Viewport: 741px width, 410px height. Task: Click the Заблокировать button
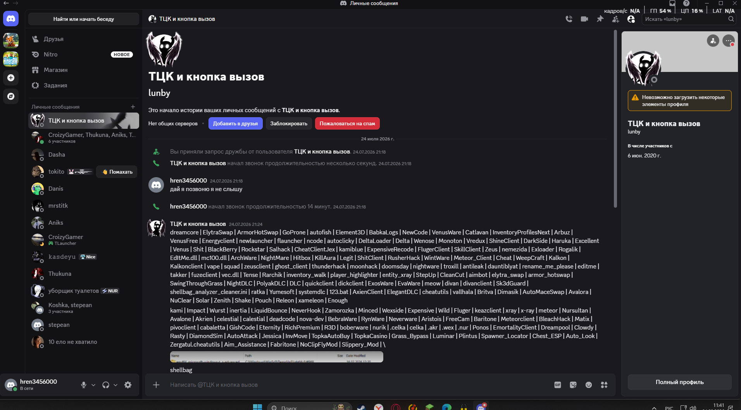coord(289,124)
